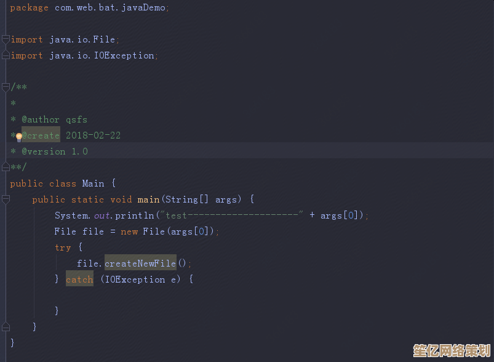Click the Main class name
494x362 pixels.
pos(93,183)
